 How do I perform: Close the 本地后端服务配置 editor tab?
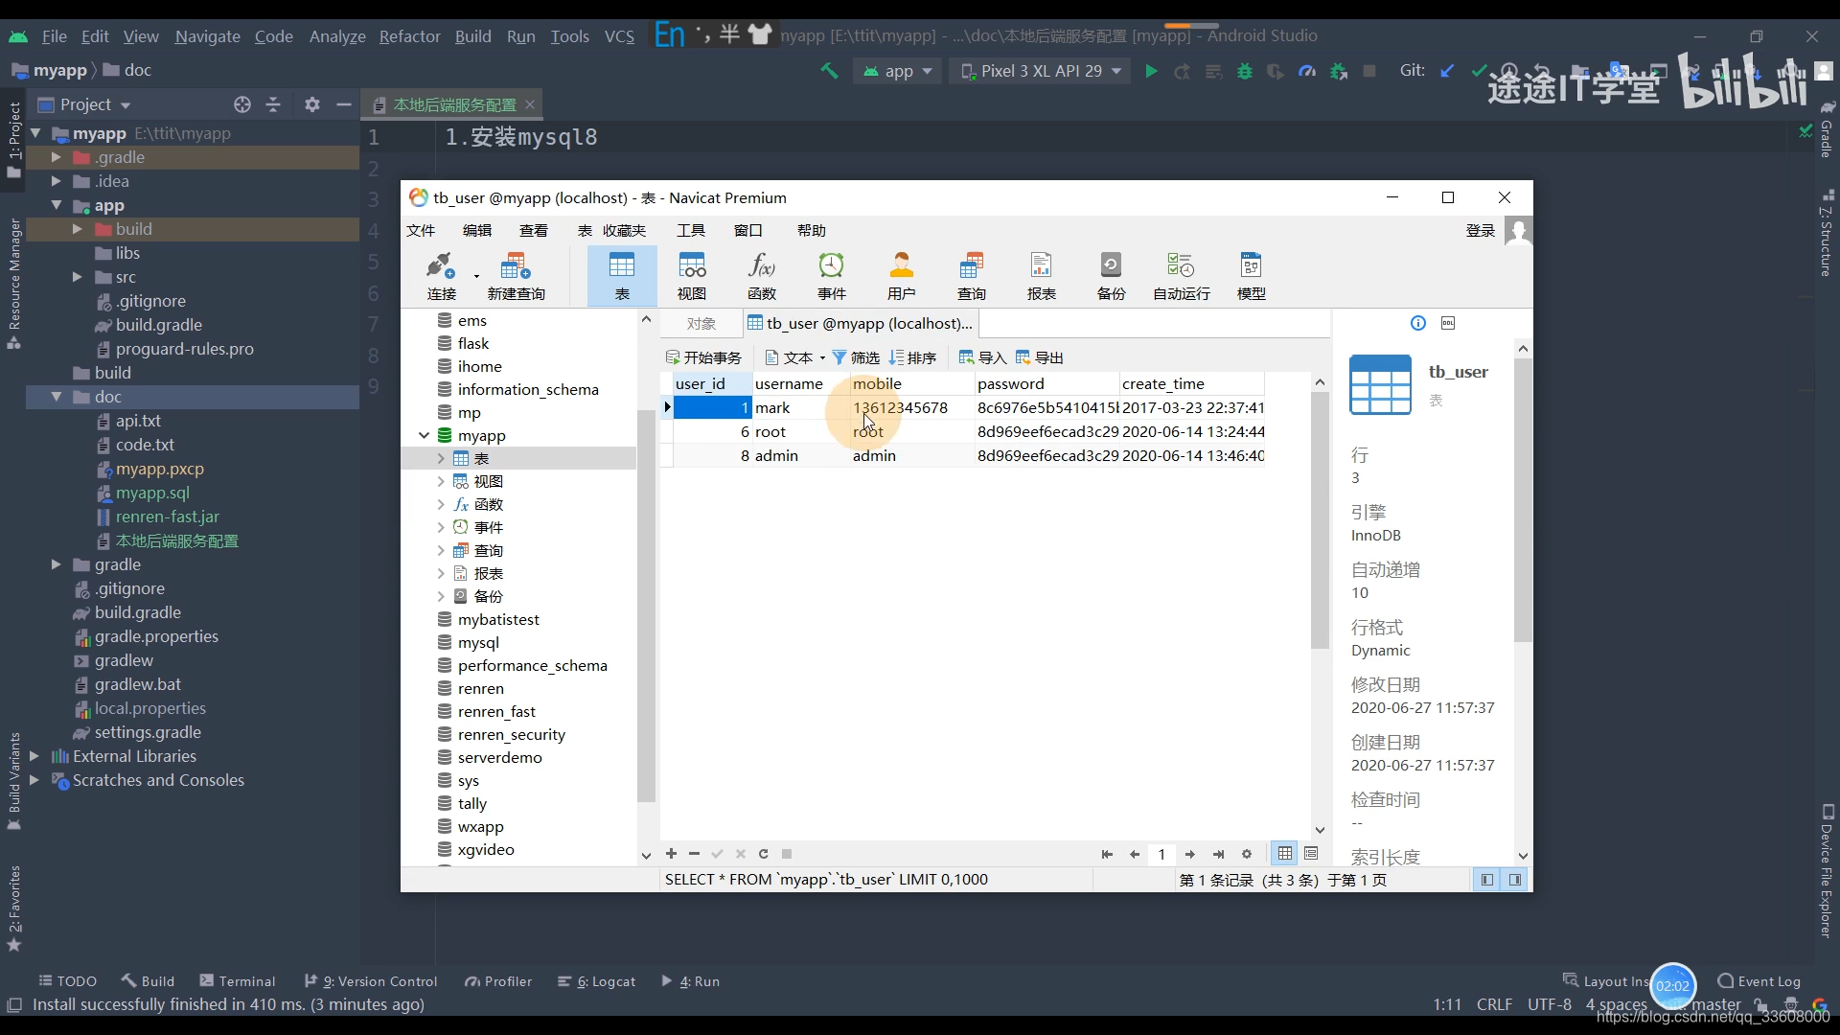(x=530, y=104)
